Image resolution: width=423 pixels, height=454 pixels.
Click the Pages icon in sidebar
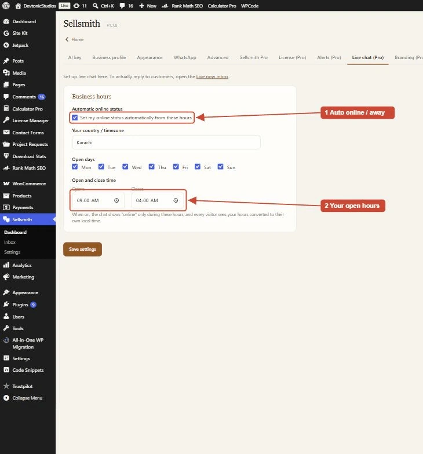coord(6,85)
